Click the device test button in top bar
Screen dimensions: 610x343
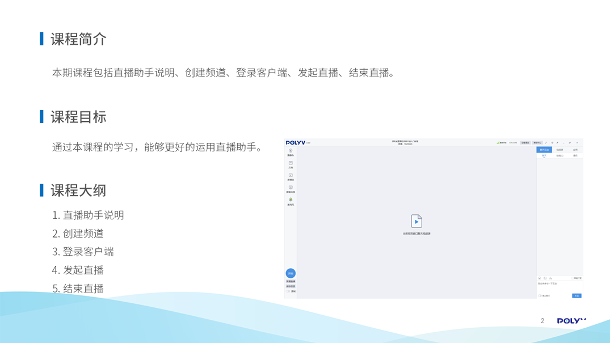(x=525, y=143)
